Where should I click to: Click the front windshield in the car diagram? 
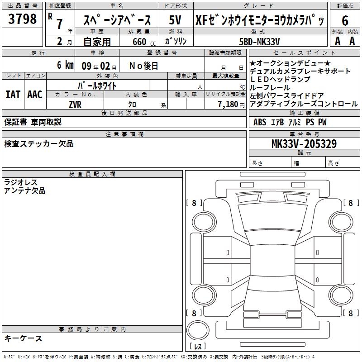272,218
